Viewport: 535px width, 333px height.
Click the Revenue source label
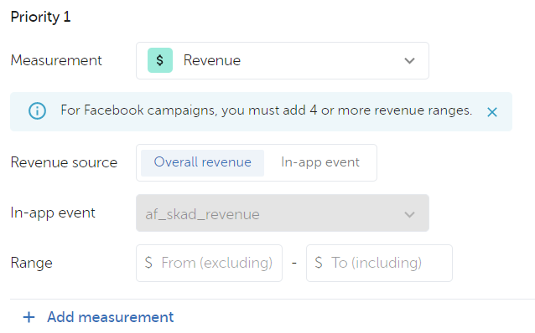(64, 162)
